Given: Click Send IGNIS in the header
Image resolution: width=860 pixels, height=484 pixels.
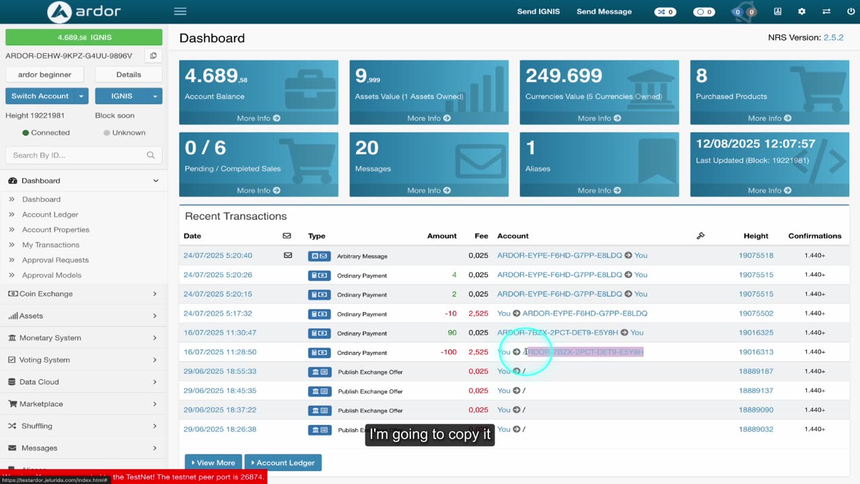Looking at the screenshot, I should (538, 11).
